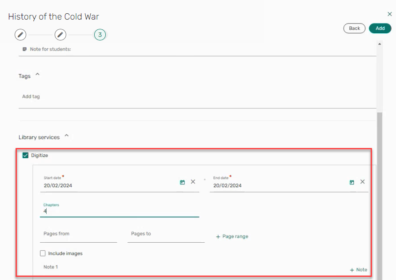This screenshot has width=396, height=280.
Task: Select step 3 circle indicator
Action: tap(100, 35)
